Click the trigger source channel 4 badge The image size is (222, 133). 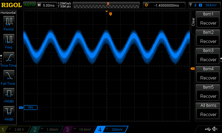point(200,5)
